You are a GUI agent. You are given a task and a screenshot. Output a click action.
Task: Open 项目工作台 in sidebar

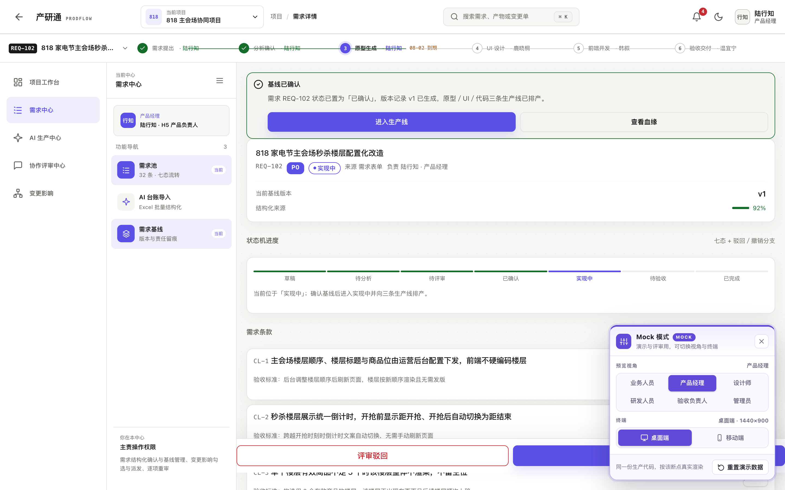(53, 82)
